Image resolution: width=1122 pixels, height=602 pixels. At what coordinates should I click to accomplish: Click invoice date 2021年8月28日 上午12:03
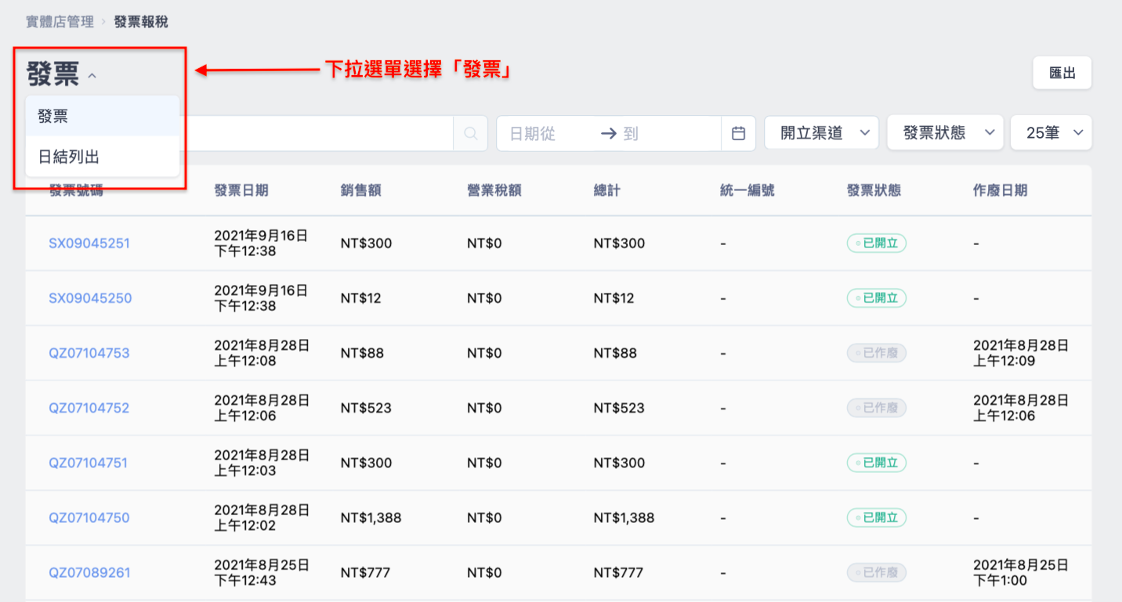pyautogui.click(x=262, y=463)
